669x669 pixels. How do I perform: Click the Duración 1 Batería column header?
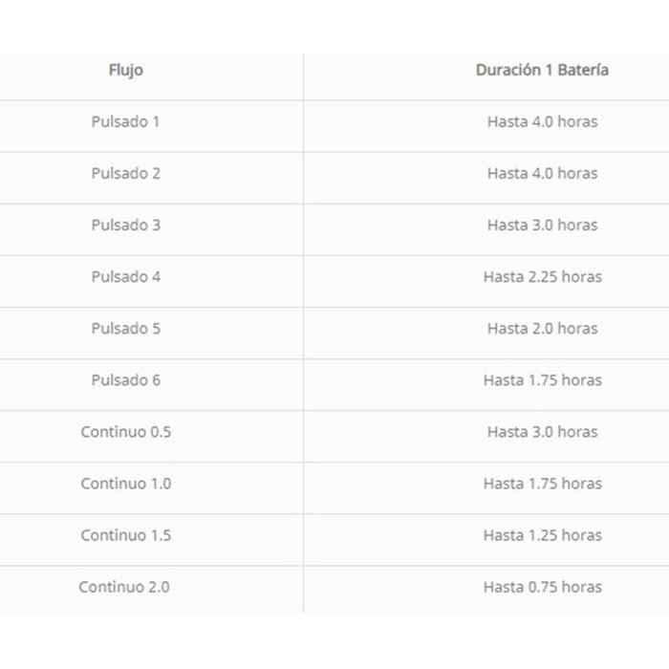point(542,71)
